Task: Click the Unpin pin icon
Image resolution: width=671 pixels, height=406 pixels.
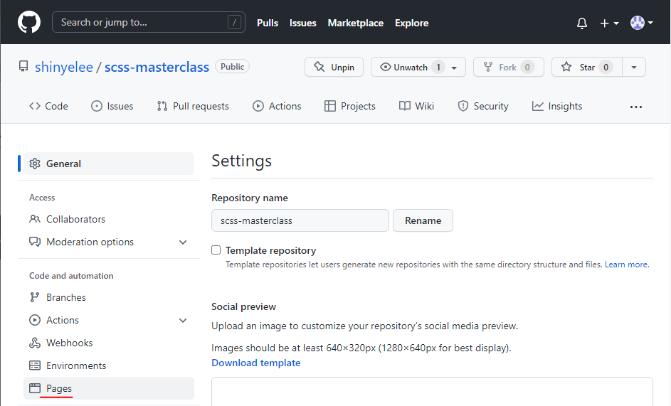Action: (x=319, y=67)
